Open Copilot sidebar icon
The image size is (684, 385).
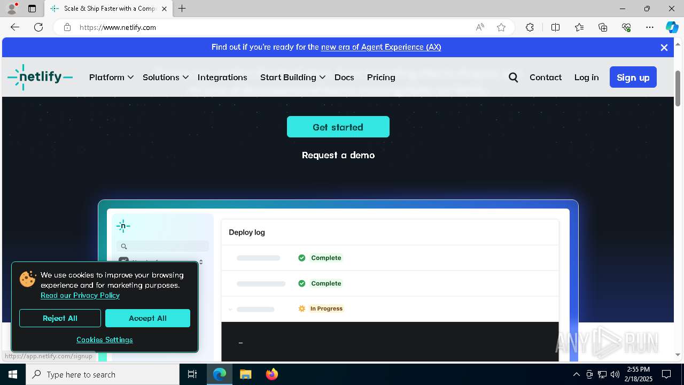[672, 27]
